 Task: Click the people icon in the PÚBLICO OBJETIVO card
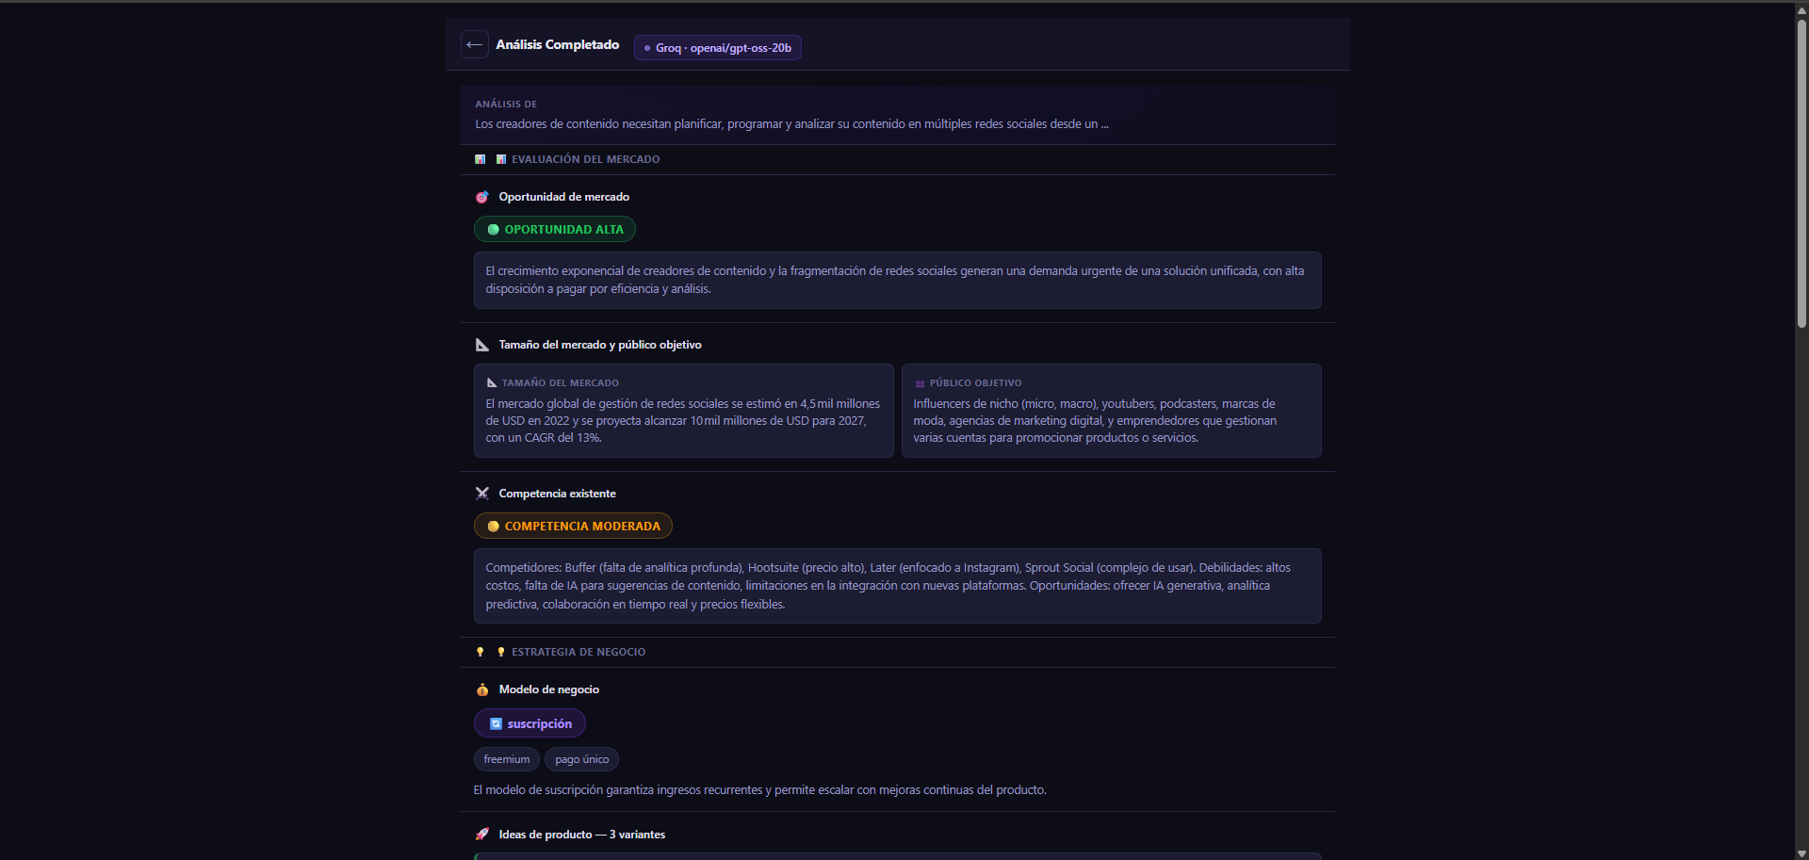click(x=920, y=383)
